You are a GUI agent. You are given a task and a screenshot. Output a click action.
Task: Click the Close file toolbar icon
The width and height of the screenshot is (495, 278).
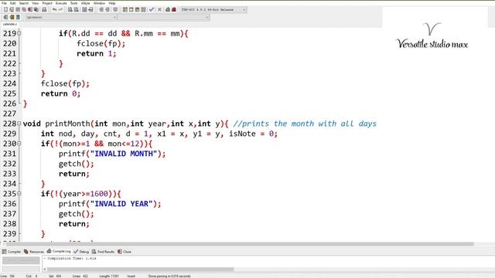pyautogui.click(x=30, y=9)
